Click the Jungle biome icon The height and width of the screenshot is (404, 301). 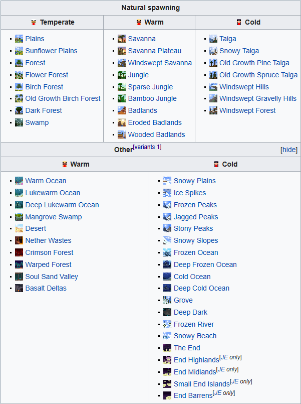pyautogui.click(x=122, y=75)
